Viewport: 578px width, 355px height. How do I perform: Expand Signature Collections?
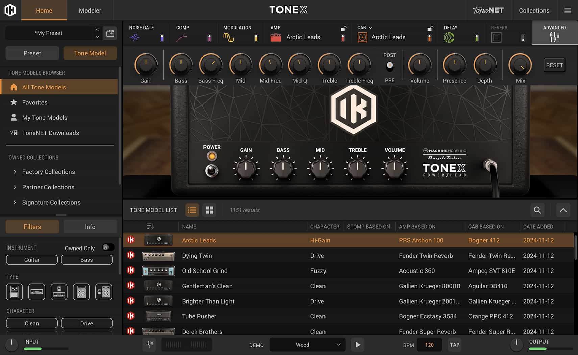click(x=15, y=202)
